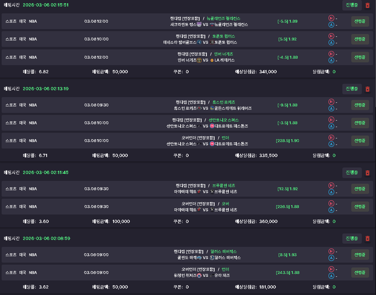Viewport: 376px width, 295px height.
Task: Click 진행중 button in the Toronto Raptors row
Action: click(x=360, y=39)
